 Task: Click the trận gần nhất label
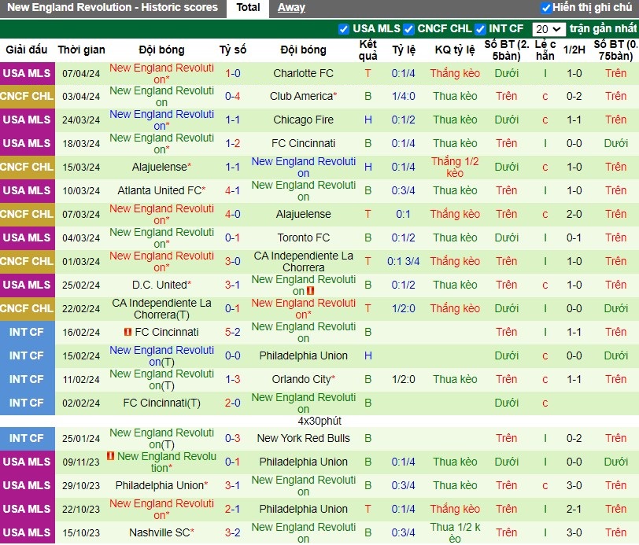click(x=603, y=28)
